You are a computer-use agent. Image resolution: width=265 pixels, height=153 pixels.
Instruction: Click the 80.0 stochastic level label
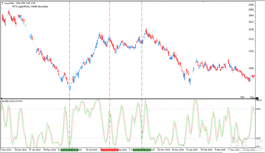[x=259, y=109]
